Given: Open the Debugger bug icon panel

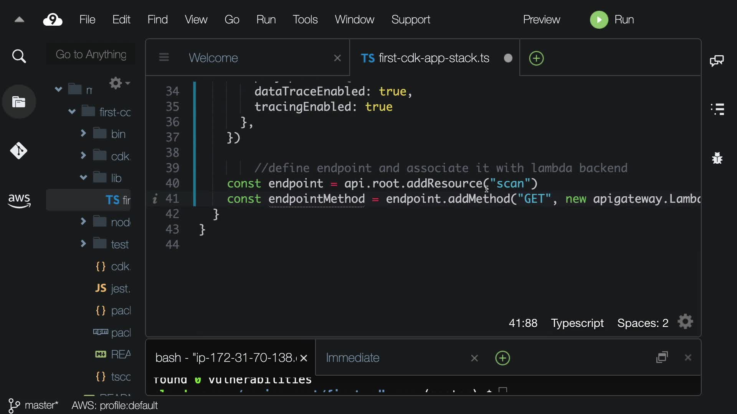Looking at the screenshot, I should [x=717, y=158].
